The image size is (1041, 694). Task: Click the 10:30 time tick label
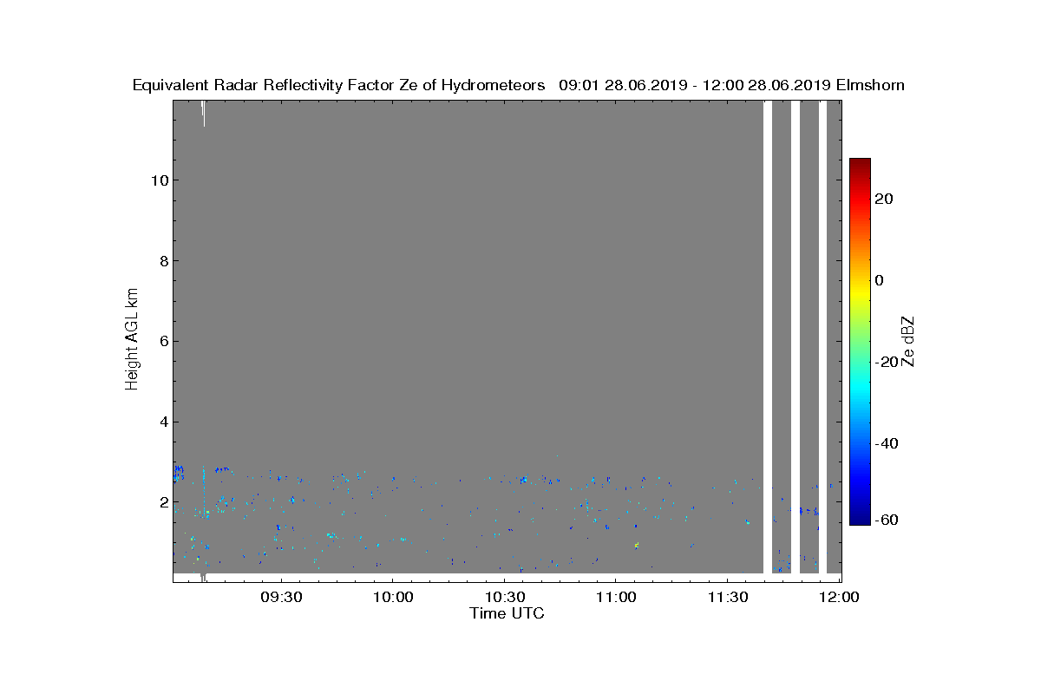[x=504, y=597]
